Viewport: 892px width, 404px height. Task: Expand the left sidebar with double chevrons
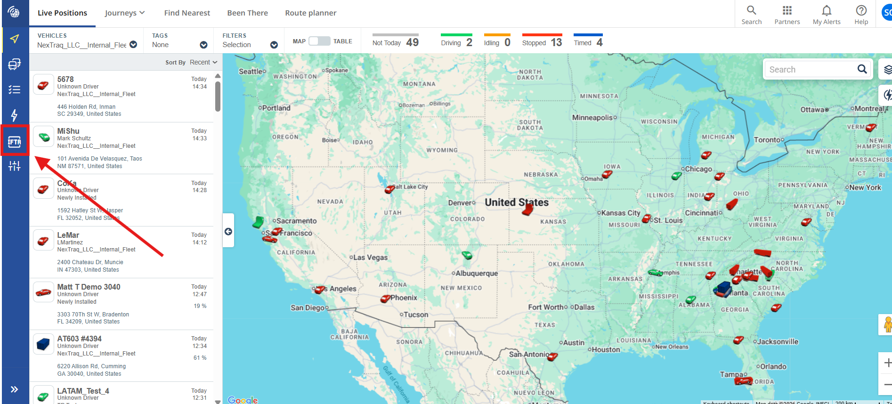(15, 389)
